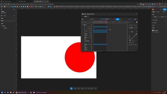Select the Ellipse shape tool in toolbar
Image resolution: width=167 pixels, height=94 pixels.
click(x=79, y=89)
